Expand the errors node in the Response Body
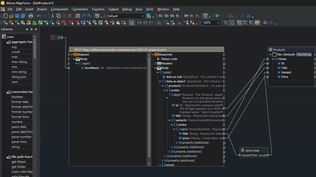Screen dimensions: 316x177 160,165
